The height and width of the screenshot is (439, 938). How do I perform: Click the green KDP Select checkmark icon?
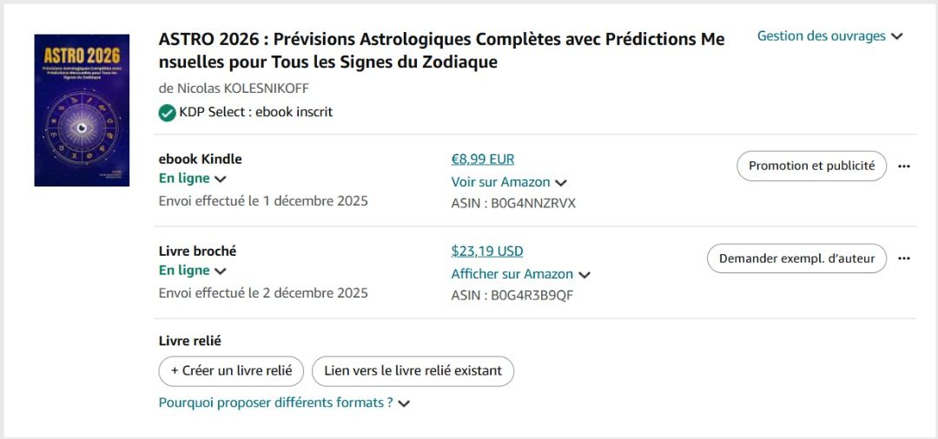pyautogui.click(x=168, y=113)
